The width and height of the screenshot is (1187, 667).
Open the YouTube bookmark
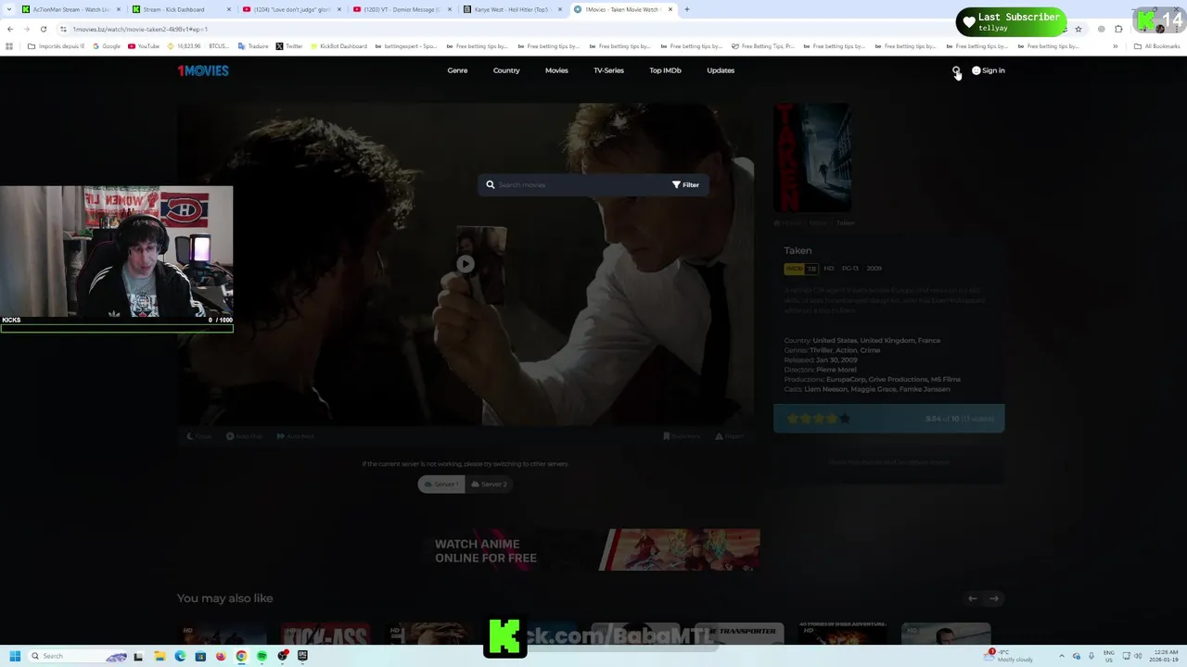coord(144,46)
